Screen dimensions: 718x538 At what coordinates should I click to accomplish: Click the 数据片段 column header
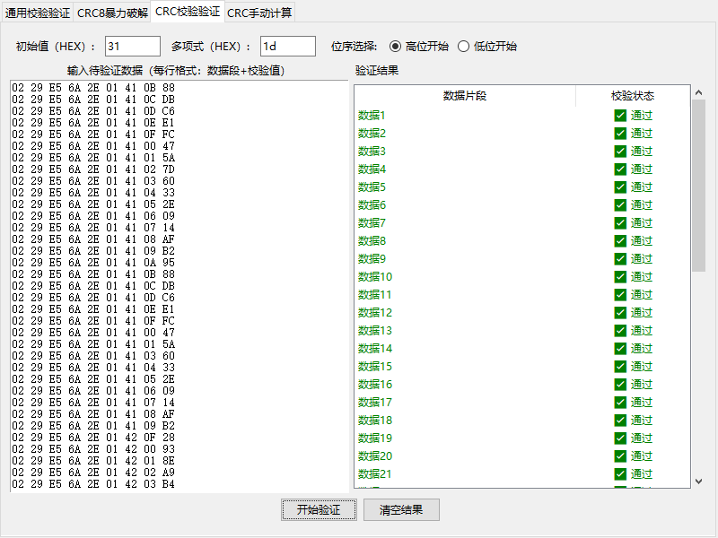[x=465, y=96]
